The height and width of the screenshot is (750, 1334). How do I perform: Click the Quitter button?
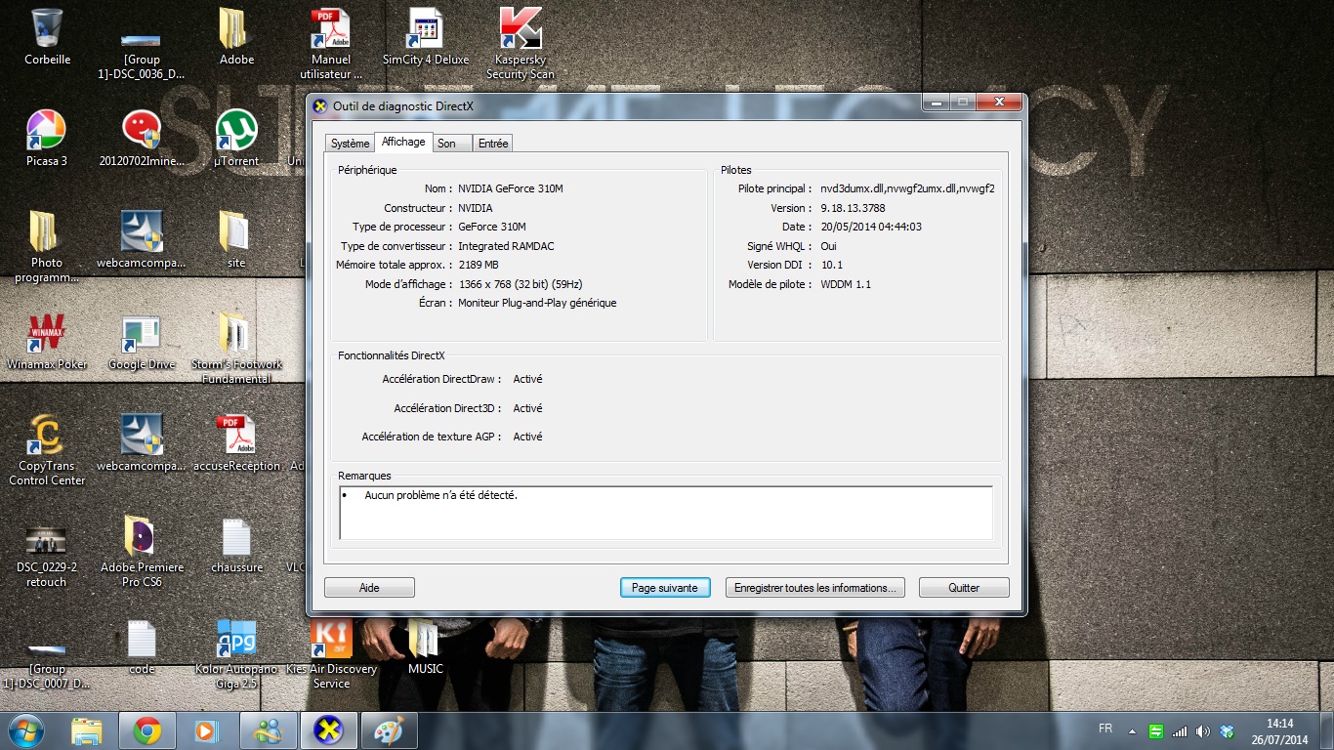[x=964, y=588]
